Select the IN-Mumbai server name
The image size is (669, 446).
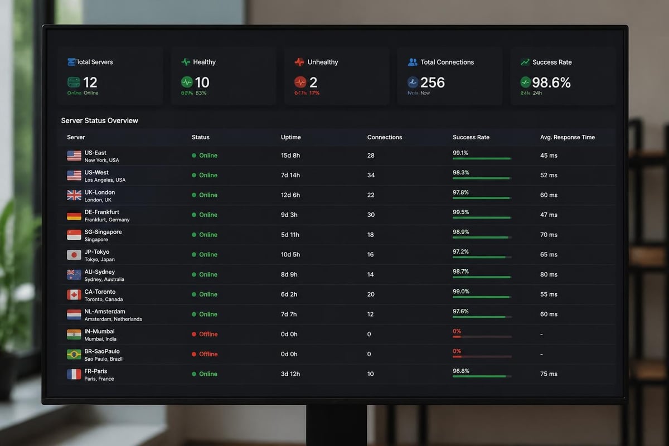[x=100, y=331]
